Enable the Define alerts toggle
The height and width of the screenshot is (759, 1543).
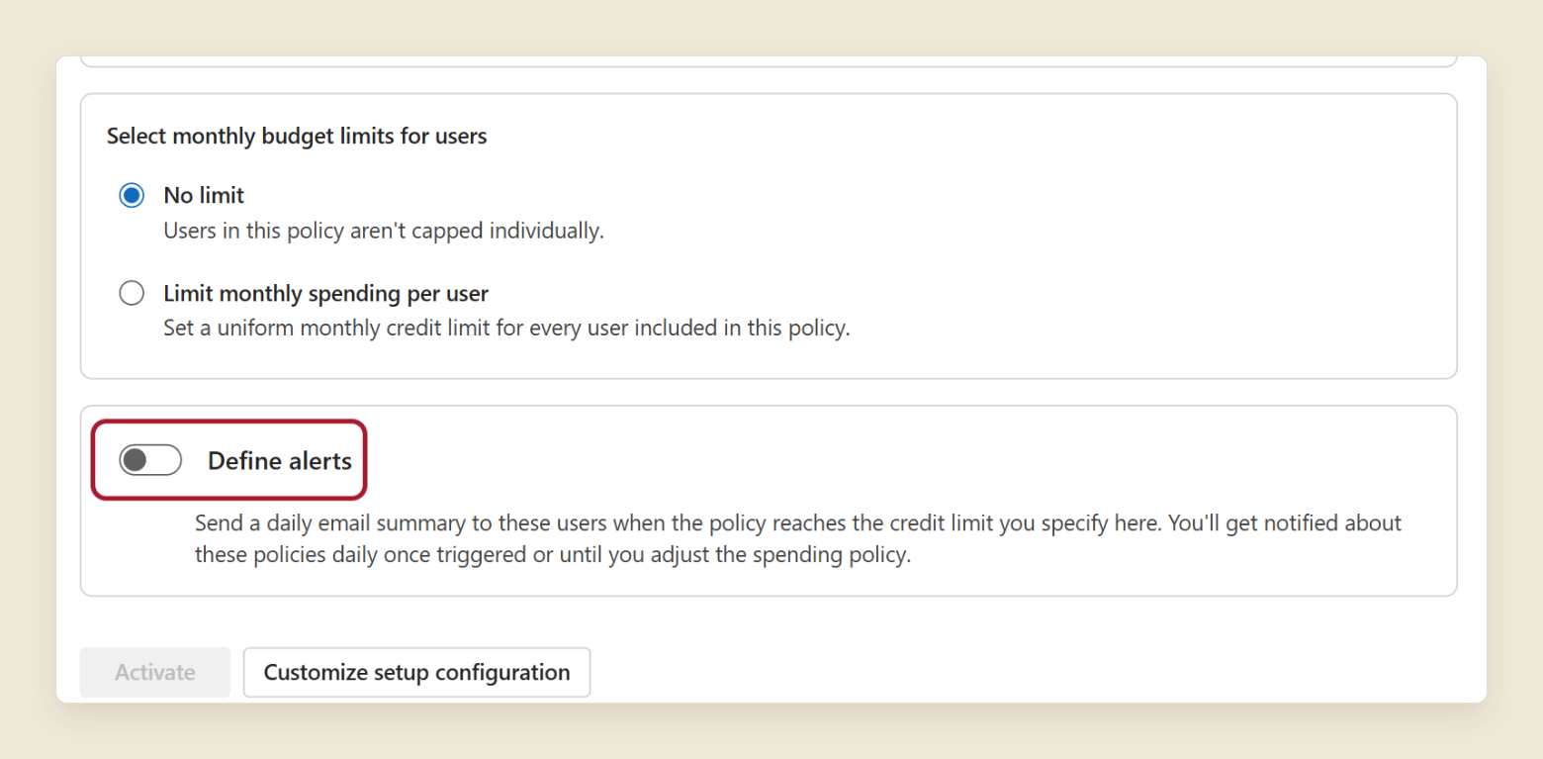tap(150, 460)
